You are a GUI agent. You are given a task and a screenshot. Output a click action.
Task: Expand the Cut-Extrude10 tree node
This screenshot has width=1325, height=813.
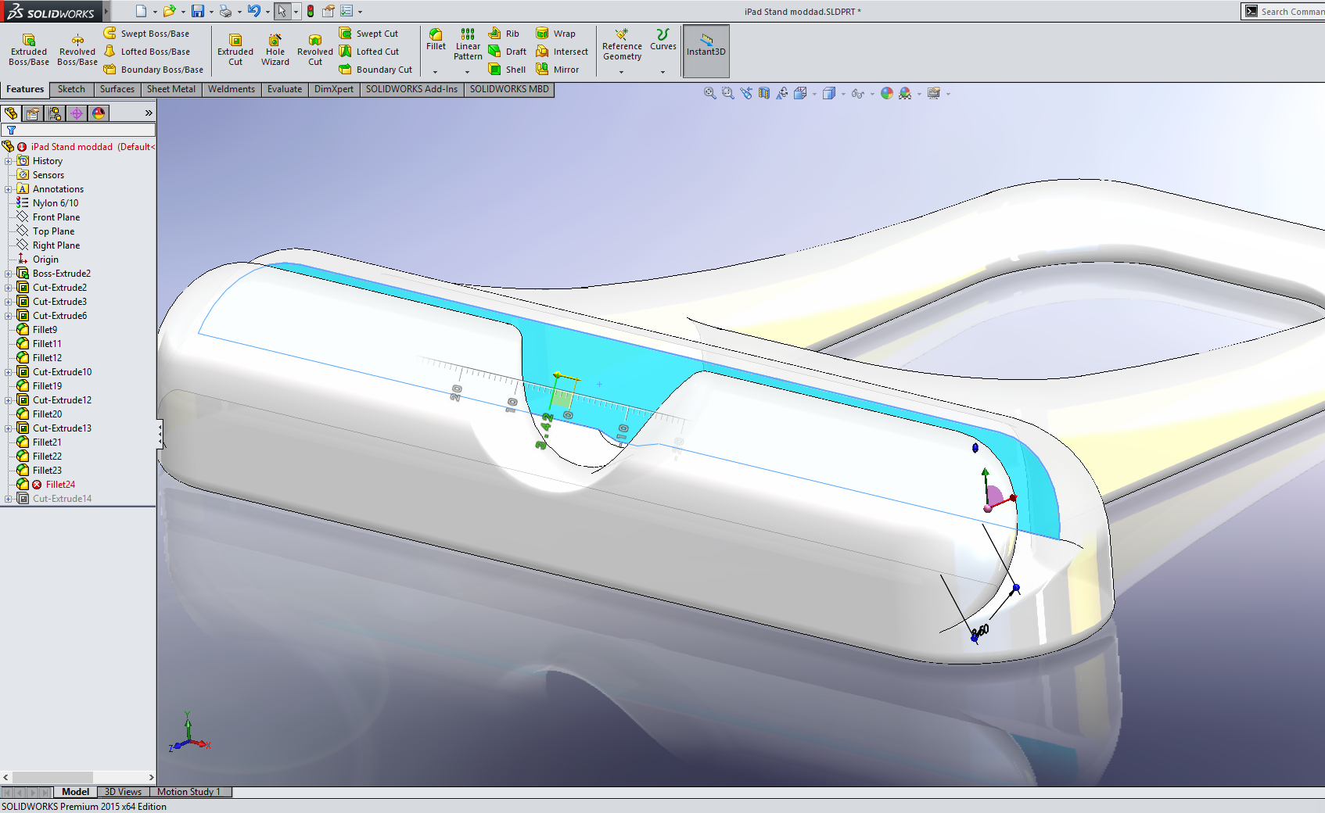pos(9,372)
